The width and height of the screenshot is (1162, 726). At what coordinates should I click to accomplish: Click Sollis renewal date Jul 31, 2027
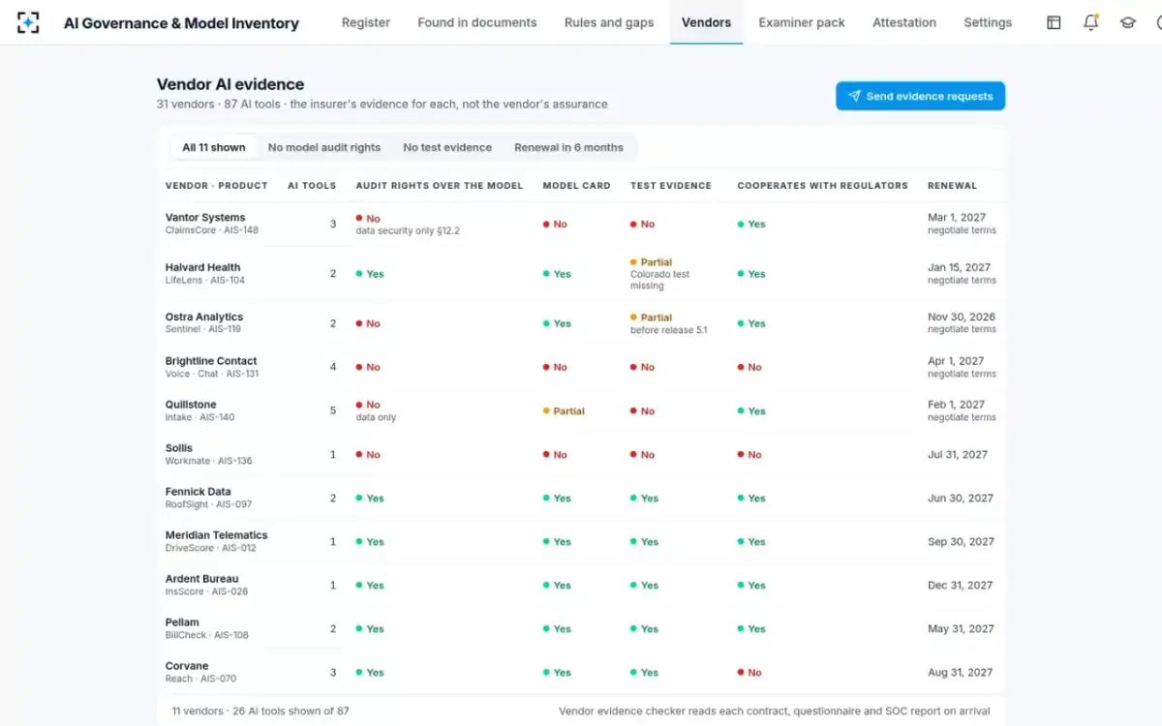pyautogui.click(x=958, y=454)
